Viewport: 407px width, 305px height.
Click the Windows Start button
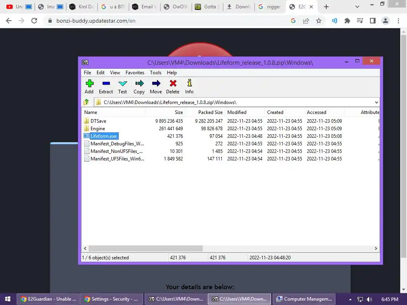8,299
